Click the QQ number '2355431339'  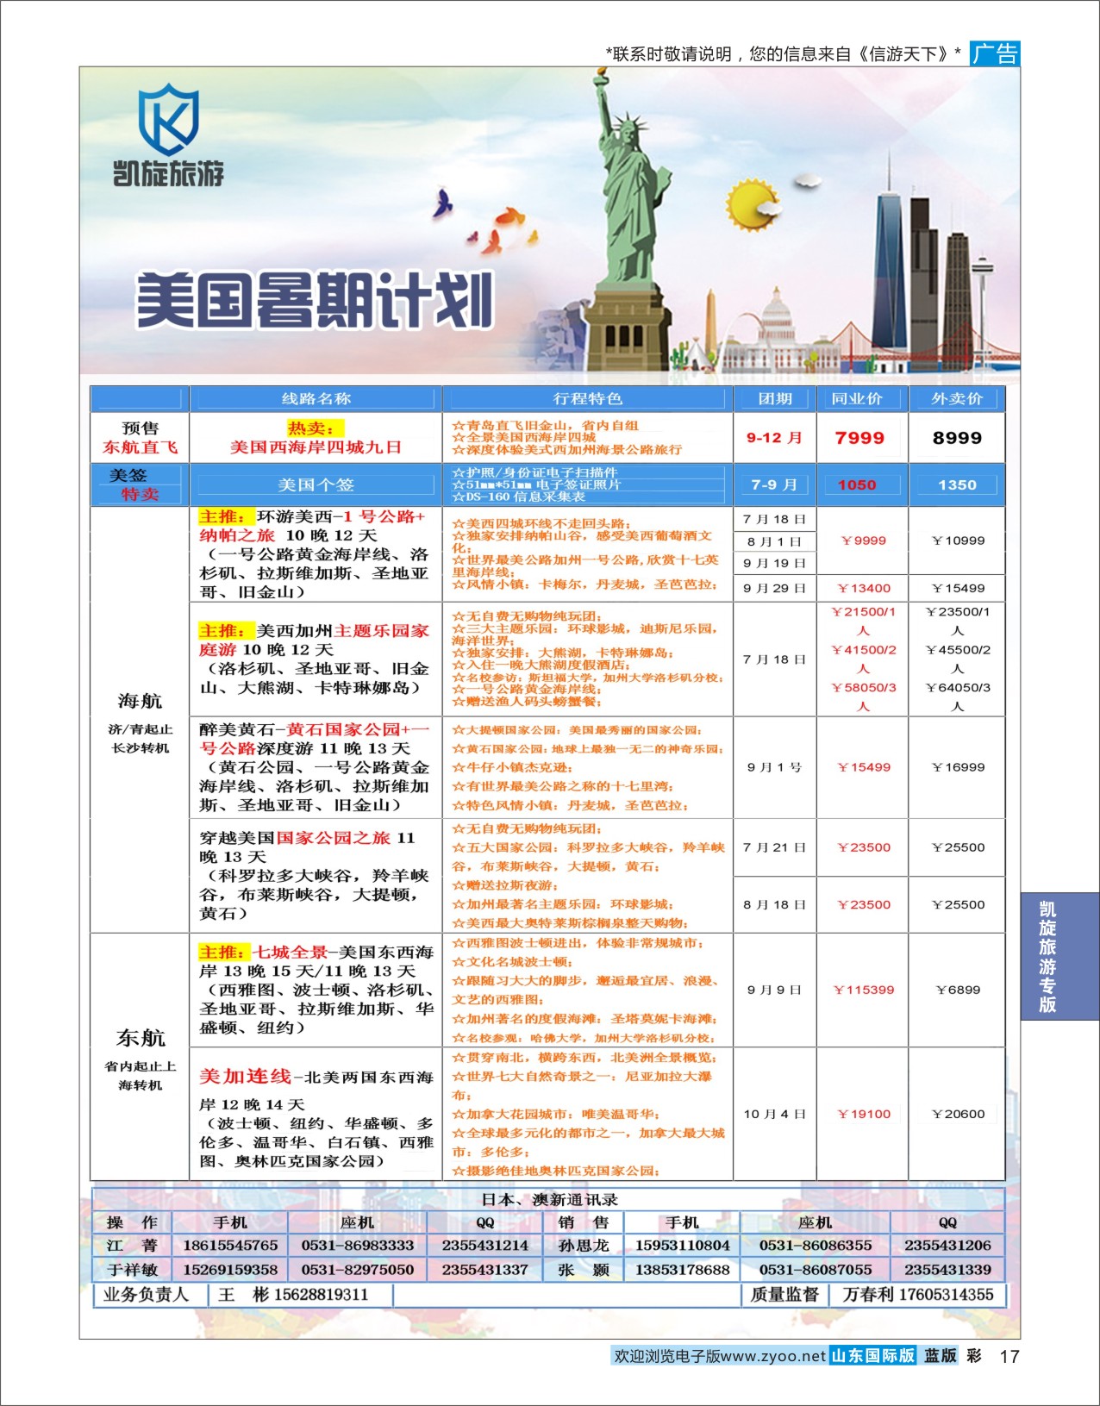(947, 1270)
